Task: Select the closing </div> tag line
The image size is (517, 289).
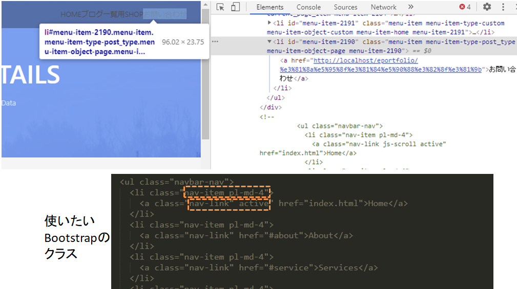Action: [x=271, y=107]
